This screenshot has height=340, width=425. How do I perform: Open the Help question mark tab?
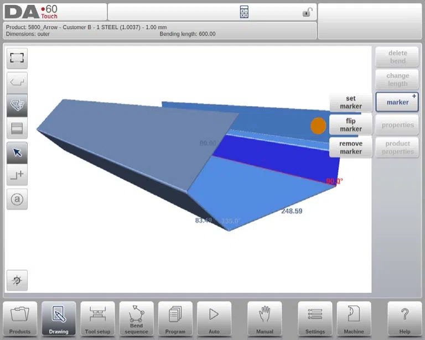tap(405, 319)
